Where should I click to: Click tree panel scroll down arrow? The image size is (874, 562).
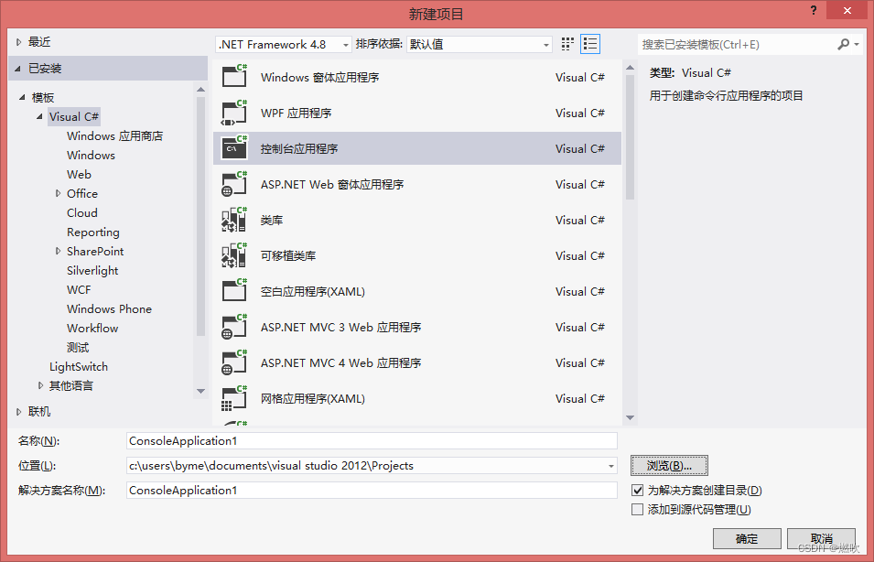click(201, 392)
